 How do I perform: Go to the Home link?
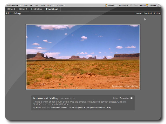coord(139,13)
